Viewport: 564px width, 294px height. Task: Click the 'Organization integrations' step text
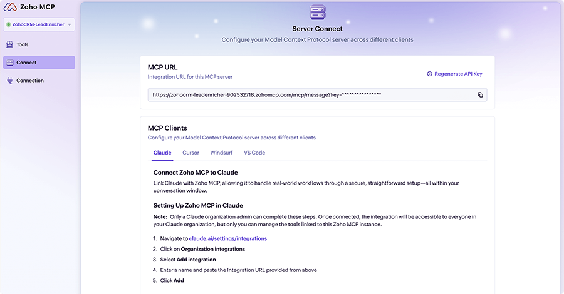click(213, 249)
